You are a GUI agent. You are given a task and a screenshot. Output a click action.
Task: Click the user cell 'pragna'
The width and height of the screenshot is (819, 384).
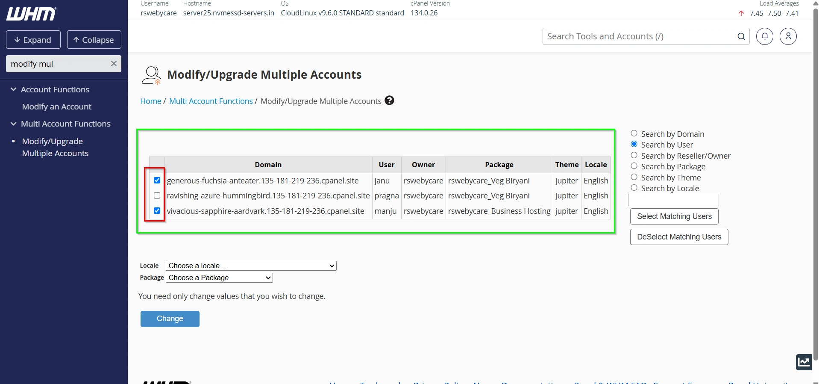point(387,195)
